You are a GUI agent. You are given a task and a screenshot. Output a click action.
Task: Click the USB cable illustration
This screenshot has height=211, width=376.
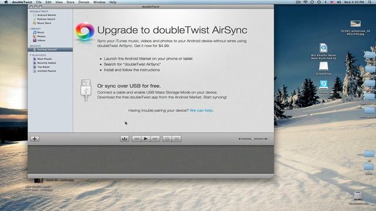click(x=86, y=90)
